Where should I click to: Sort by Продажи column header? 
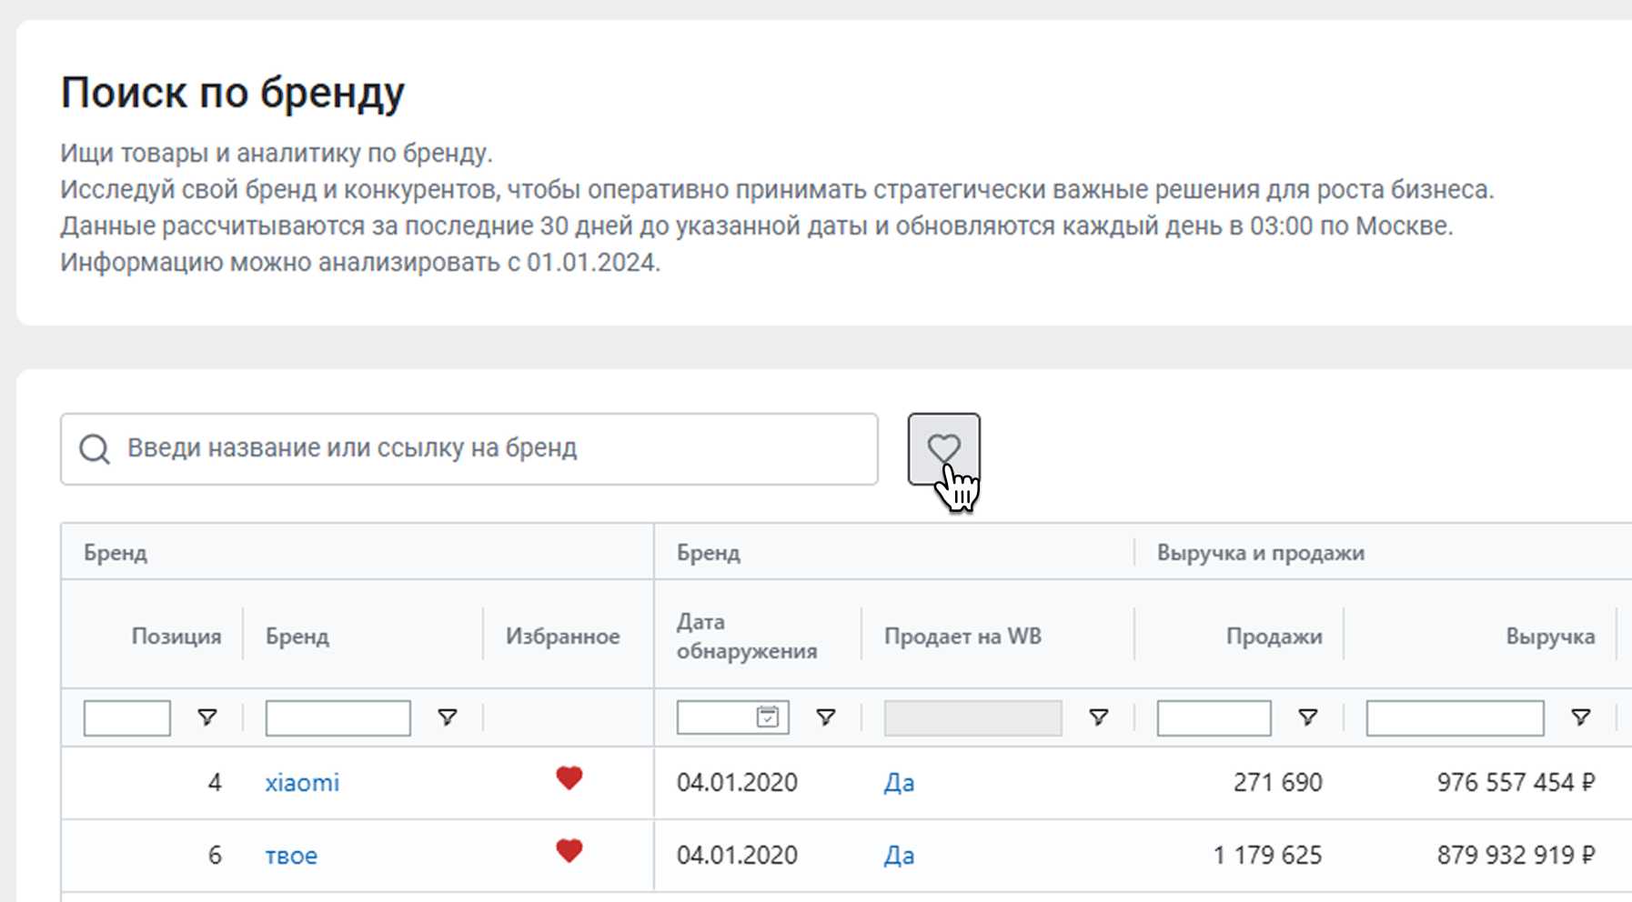(x=1274, y=636)
